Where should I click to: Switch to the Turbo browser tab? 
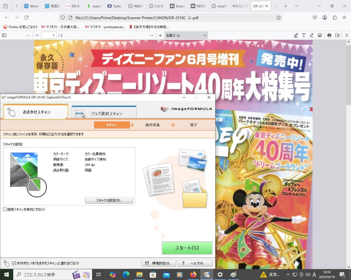click(114, 6)
